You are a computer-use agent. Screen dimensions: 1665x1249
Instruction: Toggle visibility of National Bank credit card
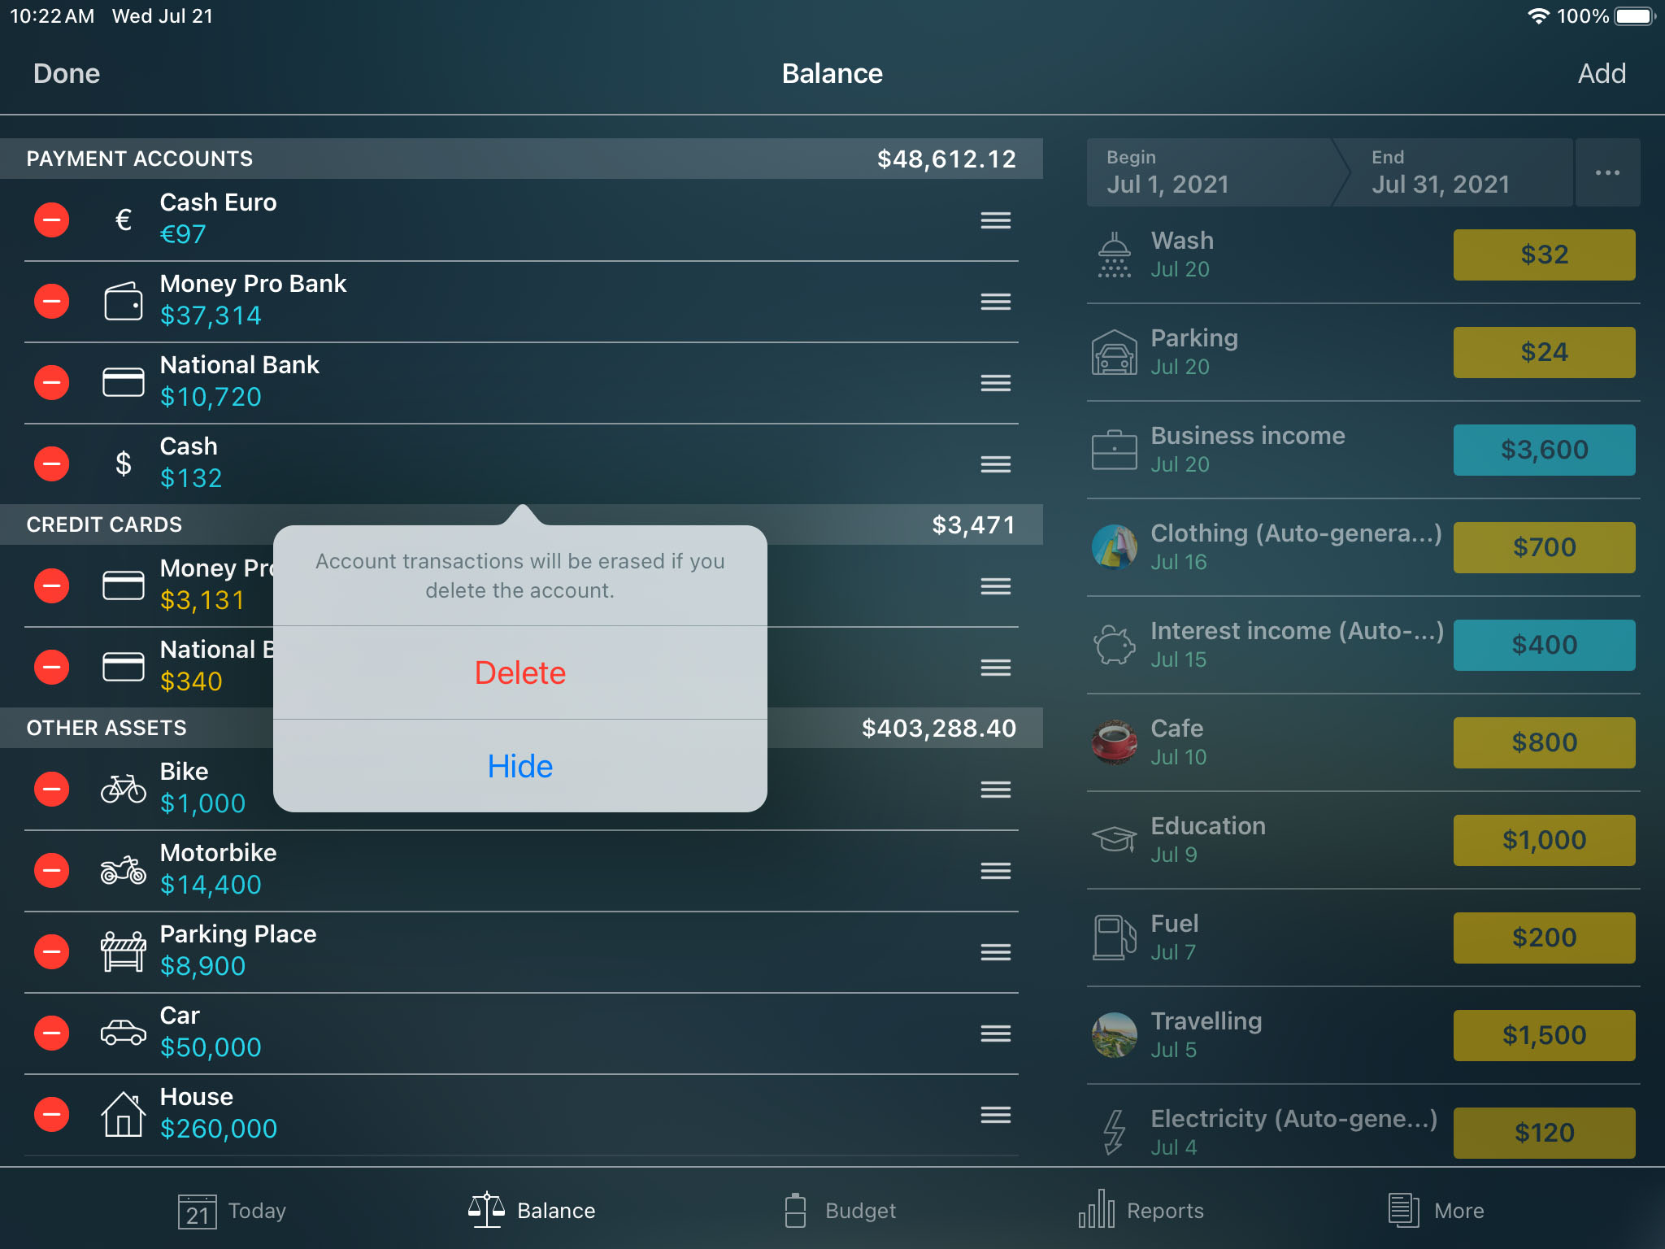coord(522,765)
